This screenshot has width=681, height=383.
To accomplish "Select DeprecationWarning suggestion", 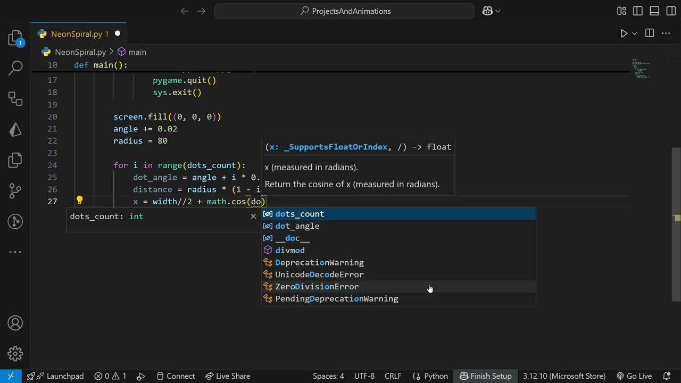I will pos(398,263).
